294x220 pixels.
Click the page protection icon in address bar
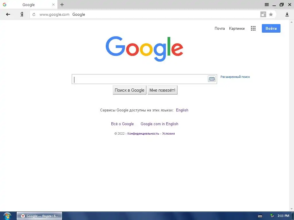[263, 14]
